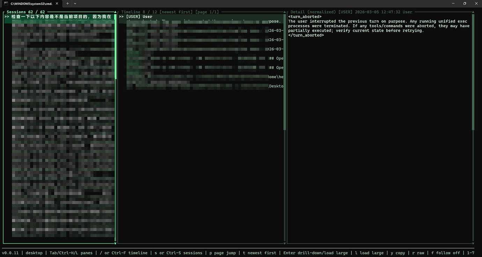Click the Detail (normalized) panel title
Screen dimensions: 482x257
(351, 12)
